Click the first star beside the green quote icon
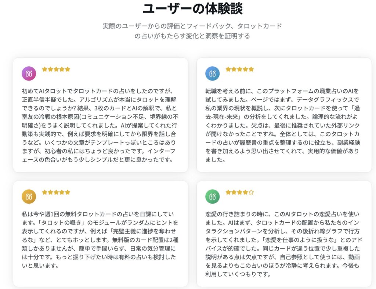Viewport: 376px width, 289px height. click(228, 192)
